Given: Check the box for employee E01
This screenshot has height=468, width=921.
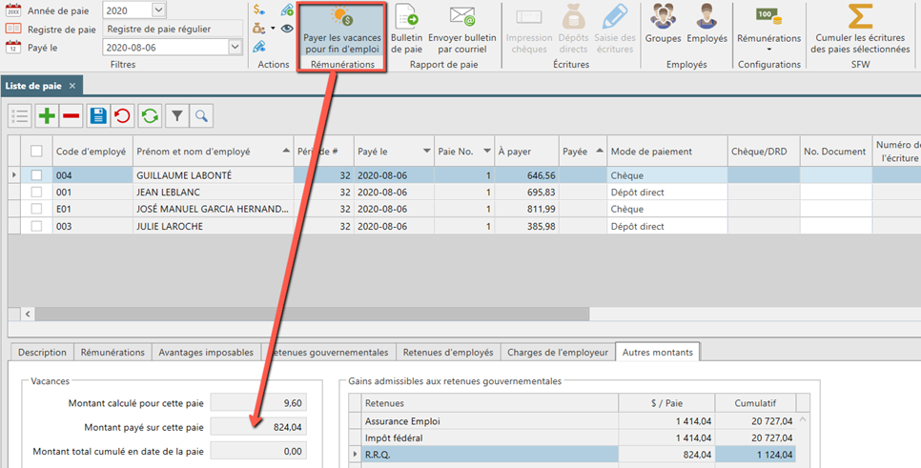Looking at the screenshot, I should click(36, 209).
